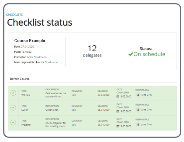Viewport: 184px width, 142px height.
Task: Edit comment for the Projector task
Action: click(x=74, y=125)
